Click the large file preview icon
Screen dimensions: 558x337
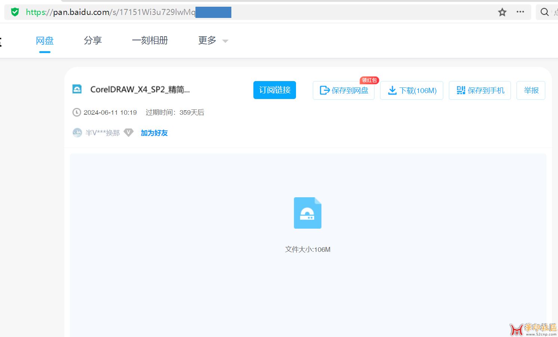click(308, 213)
